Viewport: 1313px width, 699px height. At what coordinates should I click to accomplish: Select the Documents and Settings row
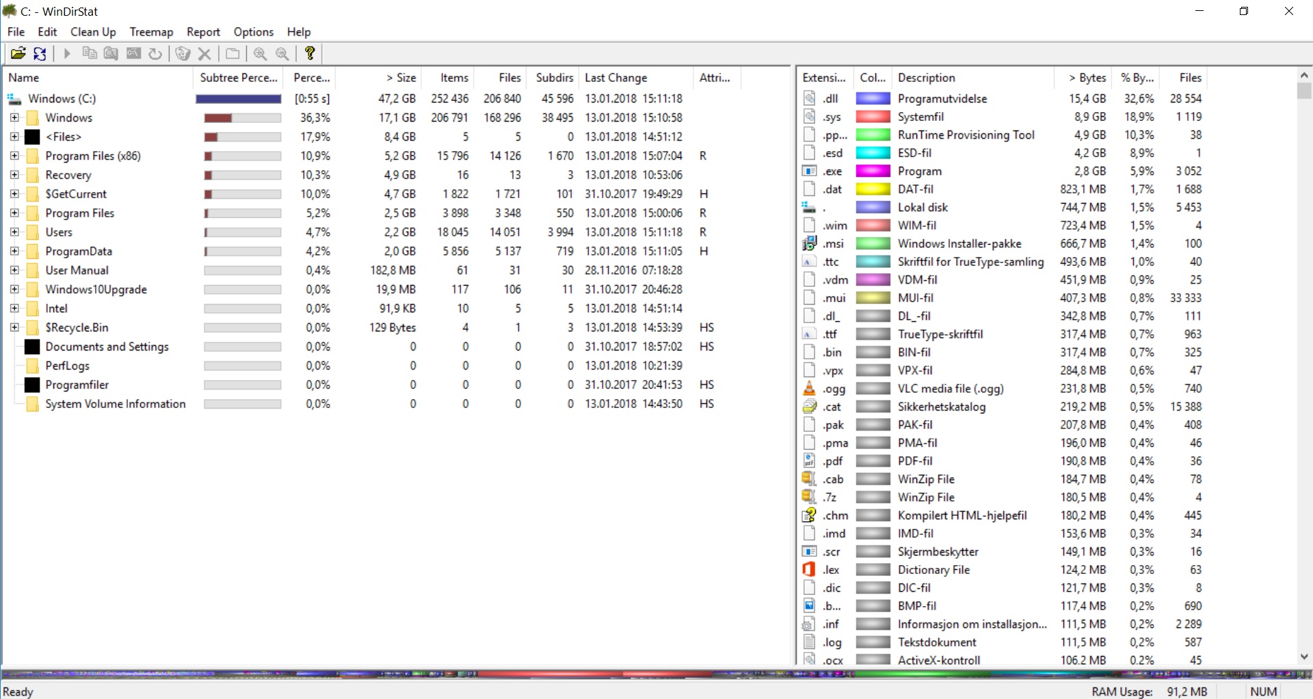coord(369,346)
